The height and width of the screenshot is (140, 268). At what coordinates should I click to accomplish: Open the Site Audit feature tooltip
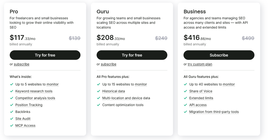23,119
